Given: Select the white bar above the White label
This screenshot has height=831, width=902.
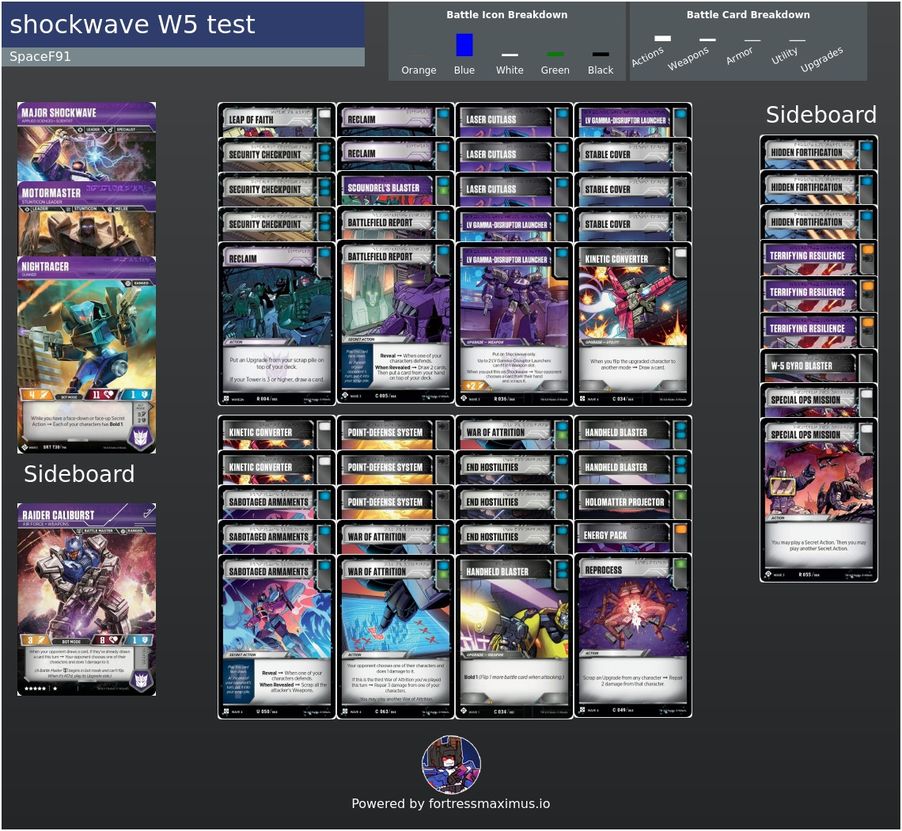Looking at the screenshot, I should point(510,55).
